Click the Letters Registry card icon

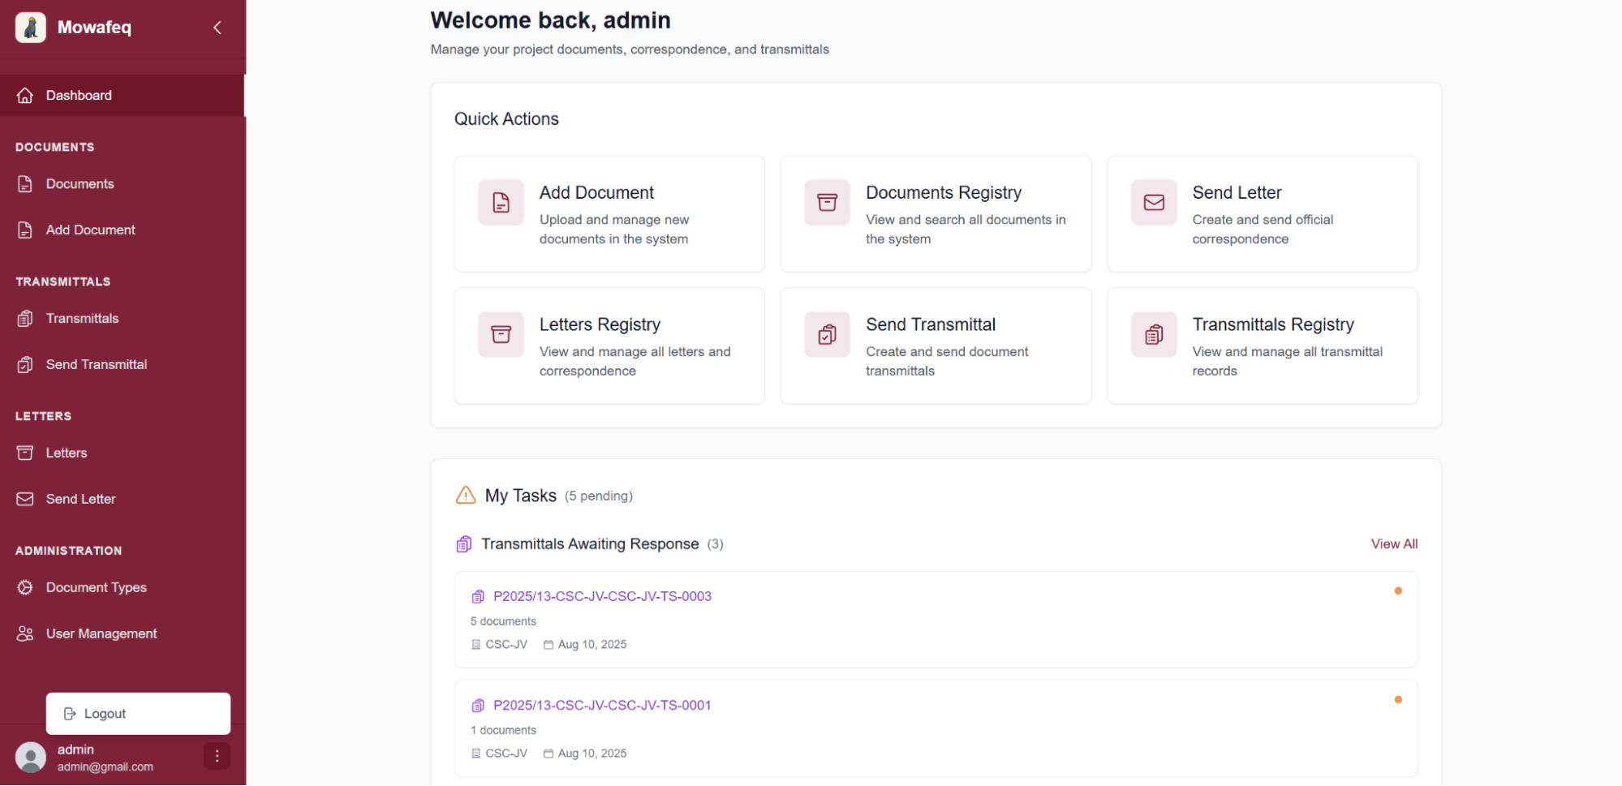coord(501,334)
